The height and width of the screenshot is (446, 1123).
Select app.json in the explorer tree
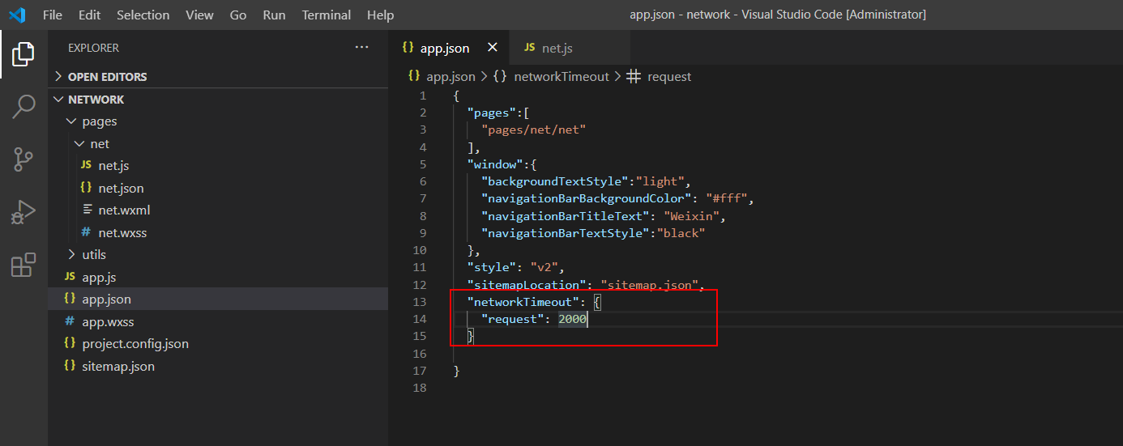tap(218, 299)
